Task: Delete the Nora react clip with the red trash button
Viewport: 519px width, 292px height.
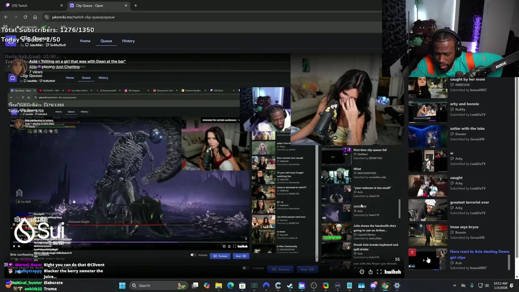Action: point(412,253)
